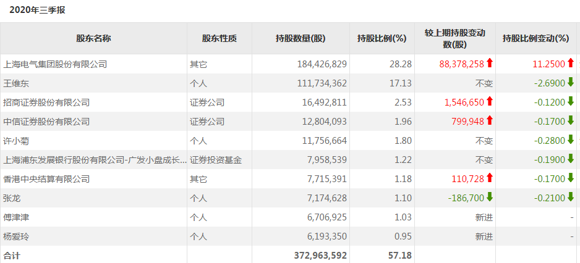Screen dimensions: 580x263
Task: Click 不变 in 王维东 row
Action: coord(484,83)
